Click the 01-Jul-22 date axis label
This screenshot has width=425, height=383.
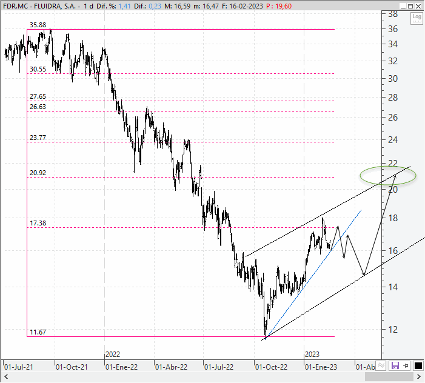(x=219, y=367)
